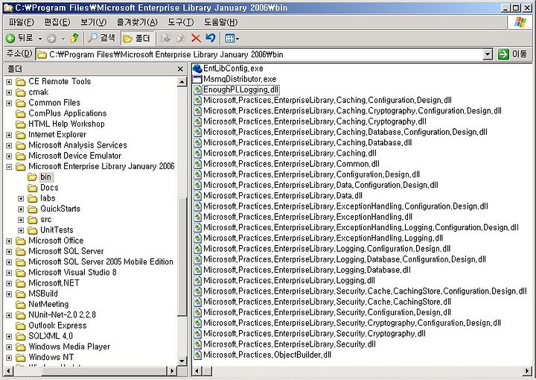This screenshot has width=536, height=380.
Task: Select file EnterpriseLibrary.Caching.dll name
Action: pos(290,153)
